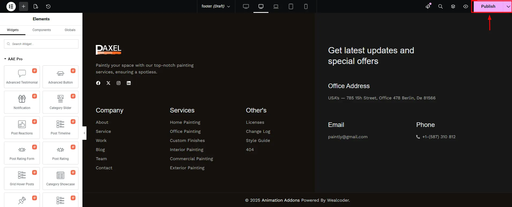
Task: Select the Post Timeline widget
Action: coord(60,127)
